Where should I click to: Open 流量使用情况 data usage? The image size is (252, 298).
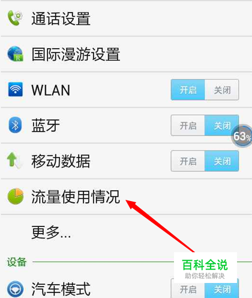(126, 196)
